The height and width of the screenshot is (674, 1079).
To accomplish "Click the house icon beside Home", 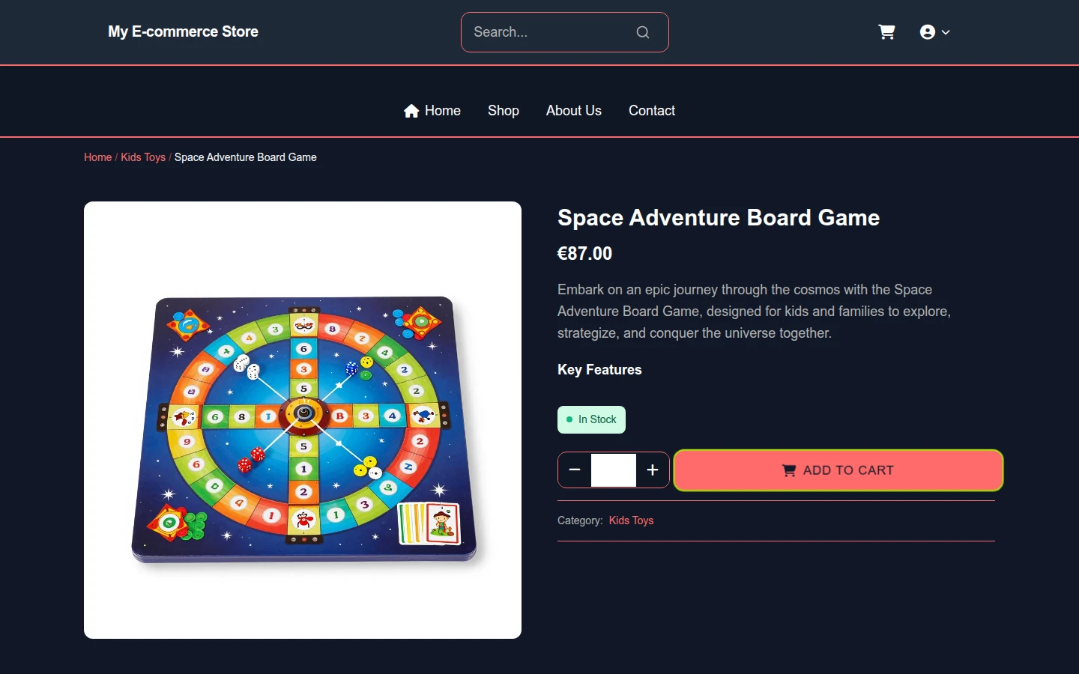I will [x=411, y=111].
